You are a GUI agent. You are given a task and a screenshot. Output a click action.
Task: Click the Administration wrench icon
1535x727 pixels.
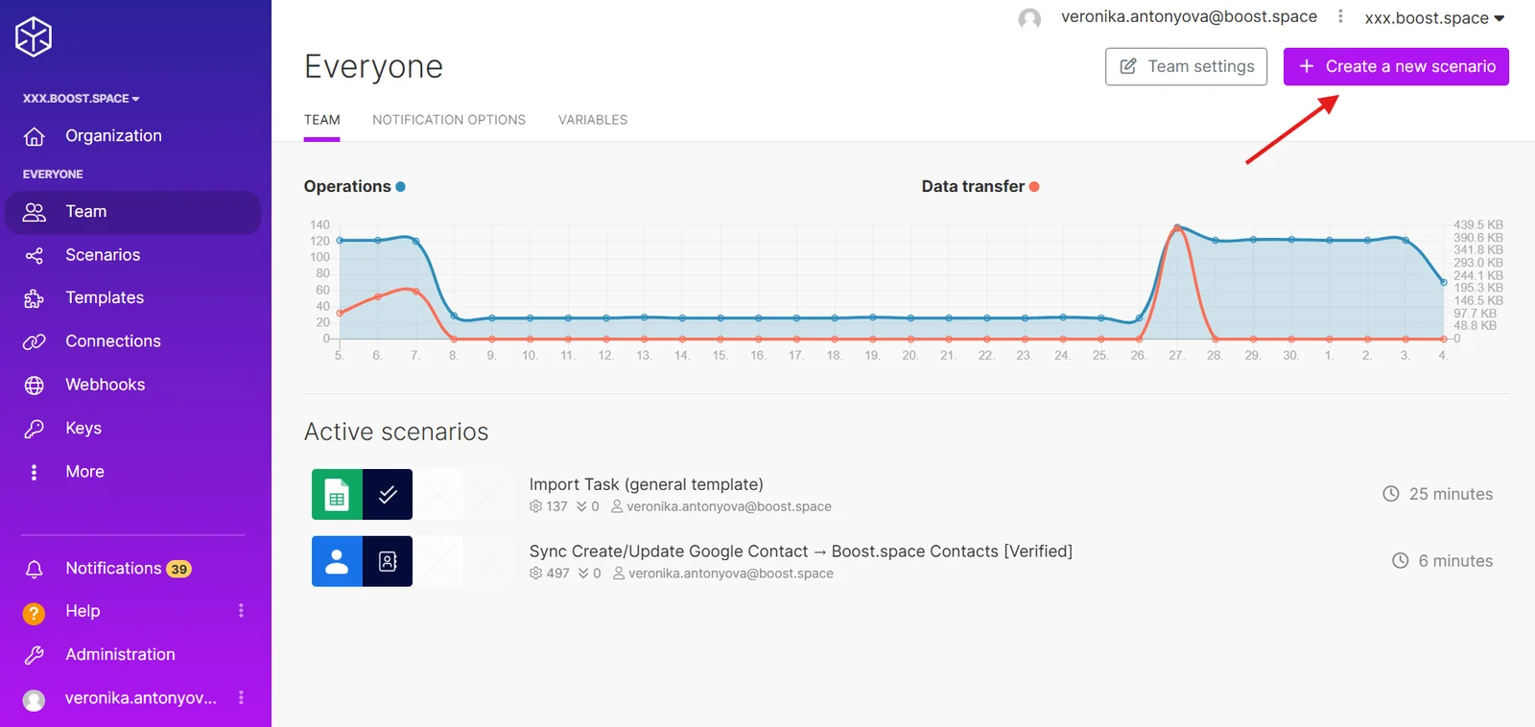[x=35, y=655]
